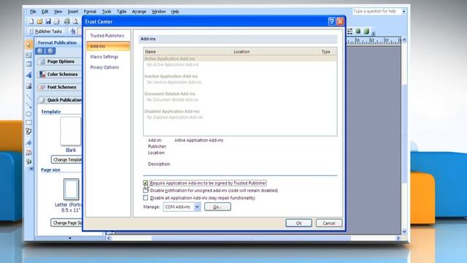Open the Edit menu
The height and width of the screenshot is (263, 467).
[45, 12]
